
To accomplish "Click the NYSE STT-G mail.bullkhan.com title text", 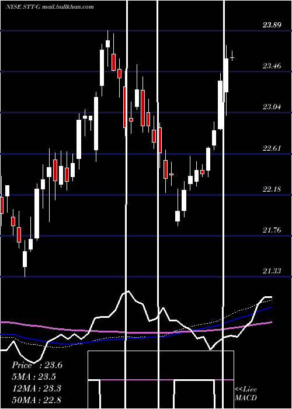I will point(50,7).
